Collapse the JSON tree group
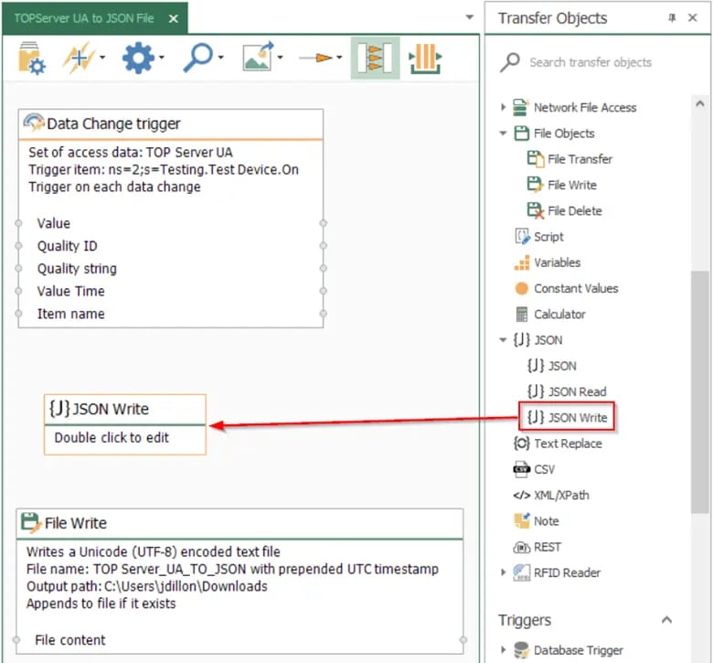 [503, 340]
